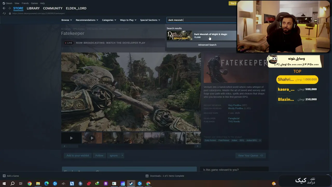
Task: Click the Steam logo in the menu bar
Action: coord(4,3)
